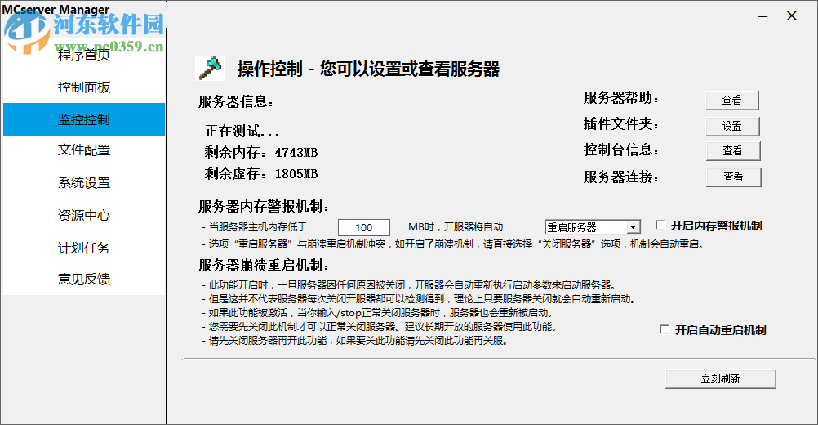Screen dimensions: 818x425
Task: Open 系统设置 page
Action: 84,183
